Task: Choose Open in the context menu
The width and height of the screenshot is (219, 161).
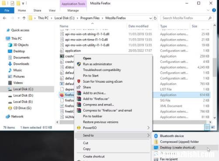Action: (87, 58)
